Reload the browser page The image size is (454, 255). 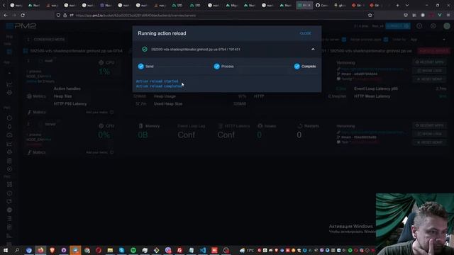click(23, 15)
